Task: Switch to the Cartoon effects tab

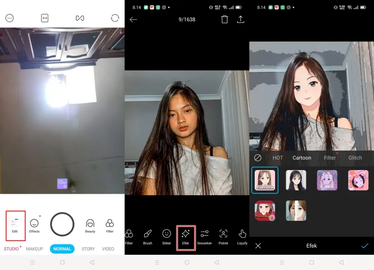Action: tap(302, 158)
